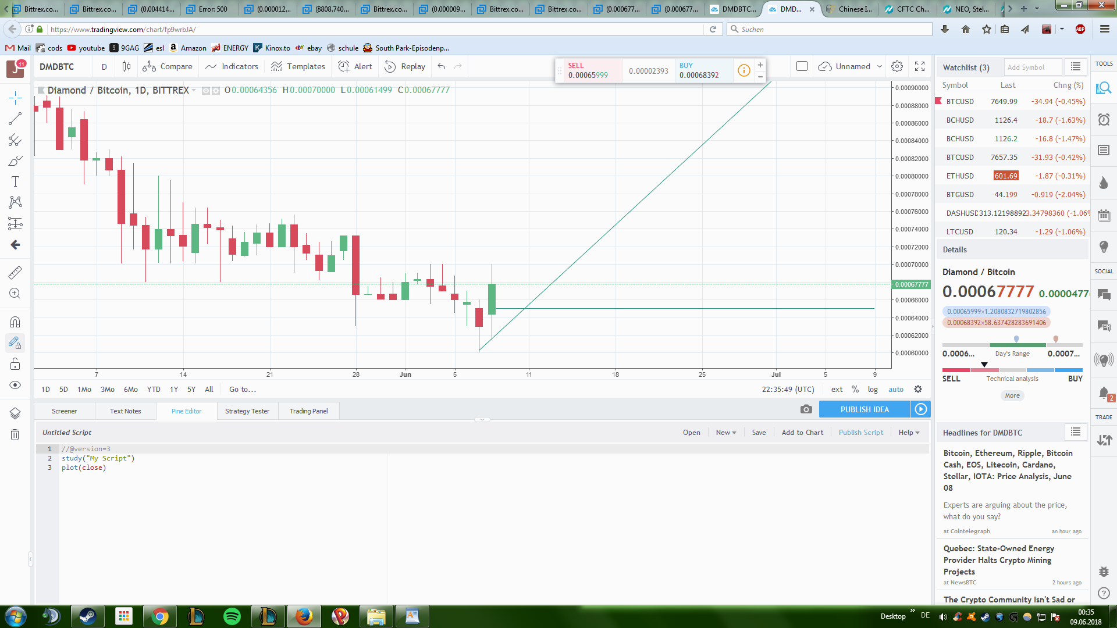Image resolution: width=1117 pixels, height=628 pixels.
Task: Click Add to Chart link
Action: 802,433
